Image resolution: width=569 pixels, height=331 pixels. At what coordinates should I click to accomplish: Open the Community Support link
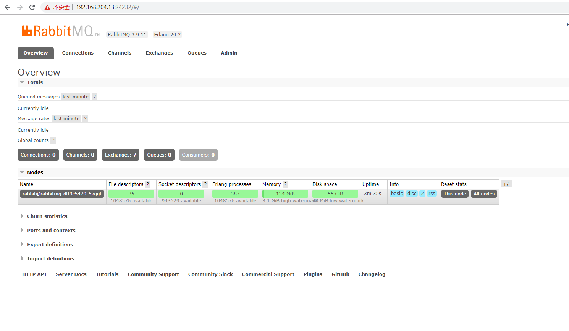pyautogui.click(x=153, y=274)
